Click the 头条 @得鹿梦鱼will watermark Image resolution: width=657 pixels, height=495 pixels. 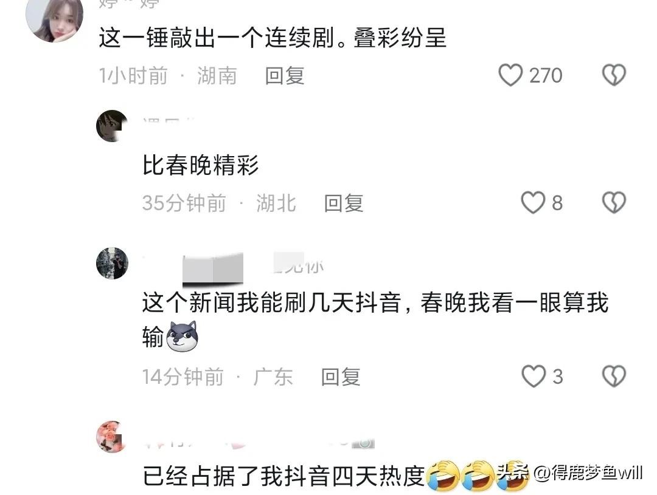tap(569, 473)
